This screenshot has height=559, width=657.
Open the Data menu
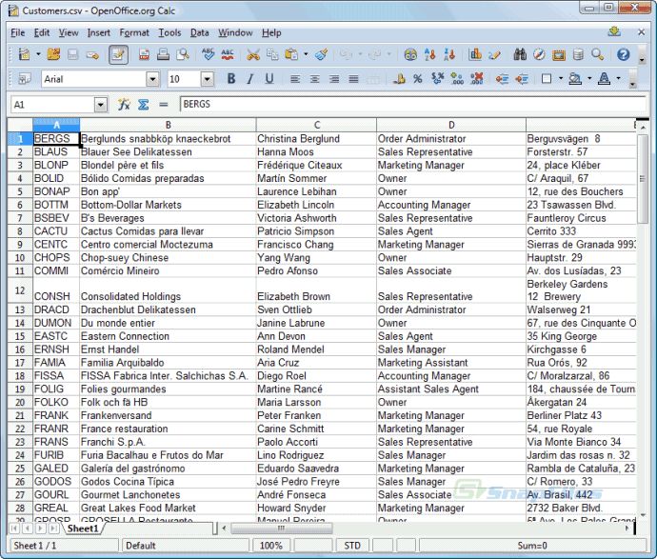click(x=199, y=32)
